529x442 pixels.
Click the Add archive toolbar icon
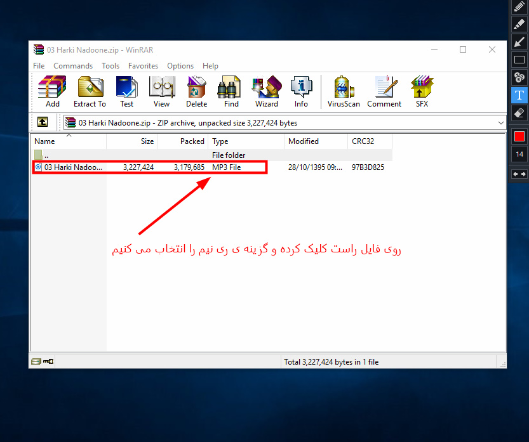coord(52,91)
